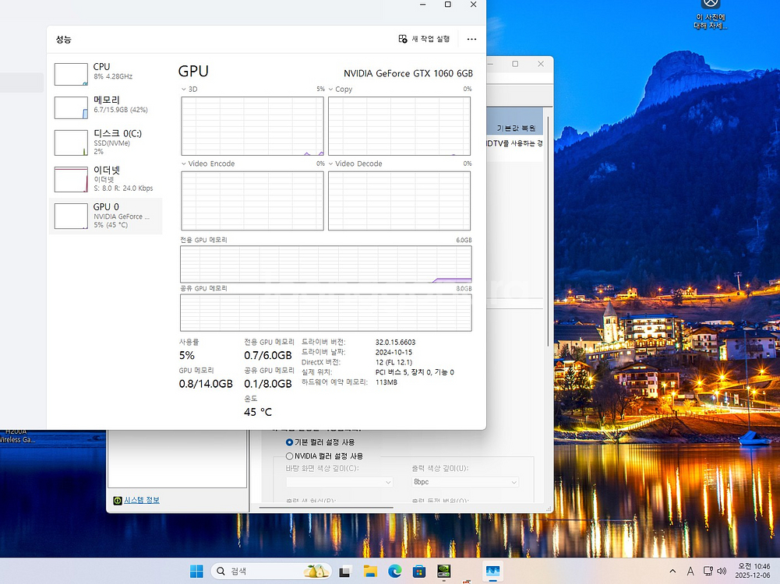Expand the Video Encode engine dropdown
780x584 pixels.
[x=184, y=164]
